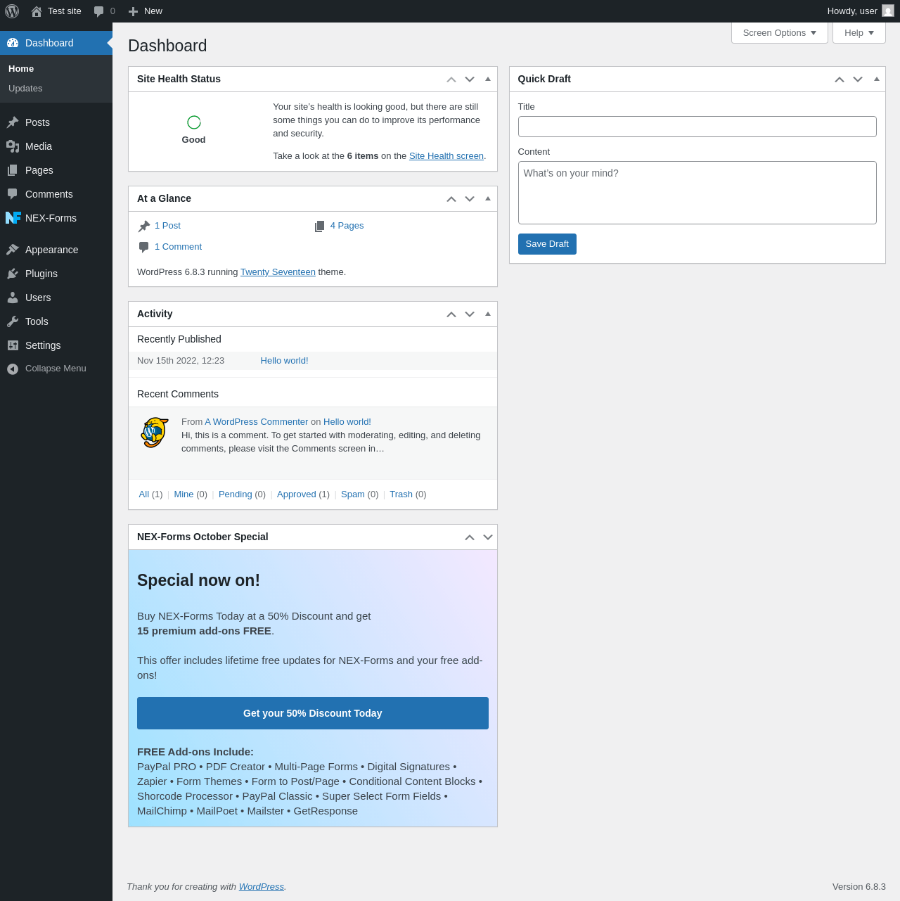
Task: Click the home icon beside Test site
Action: tap(37, 11)
